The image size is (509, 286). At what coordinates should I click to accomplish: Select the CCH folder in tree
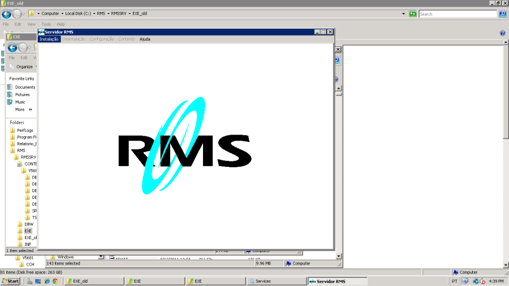[30, 265]
